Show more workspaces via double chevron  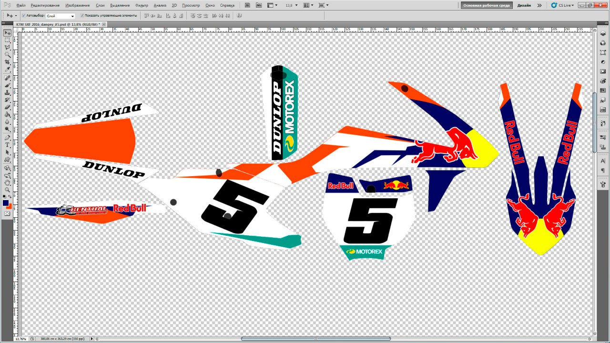click(539, 5)
